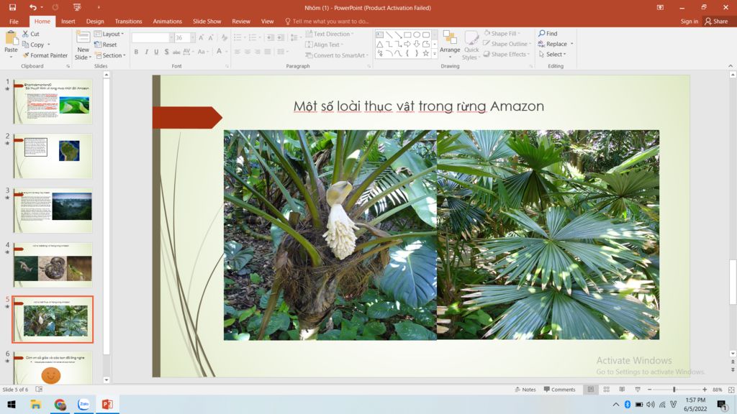Zoom in with plus button
737x414 pixels.
click(x=705, y=390)
